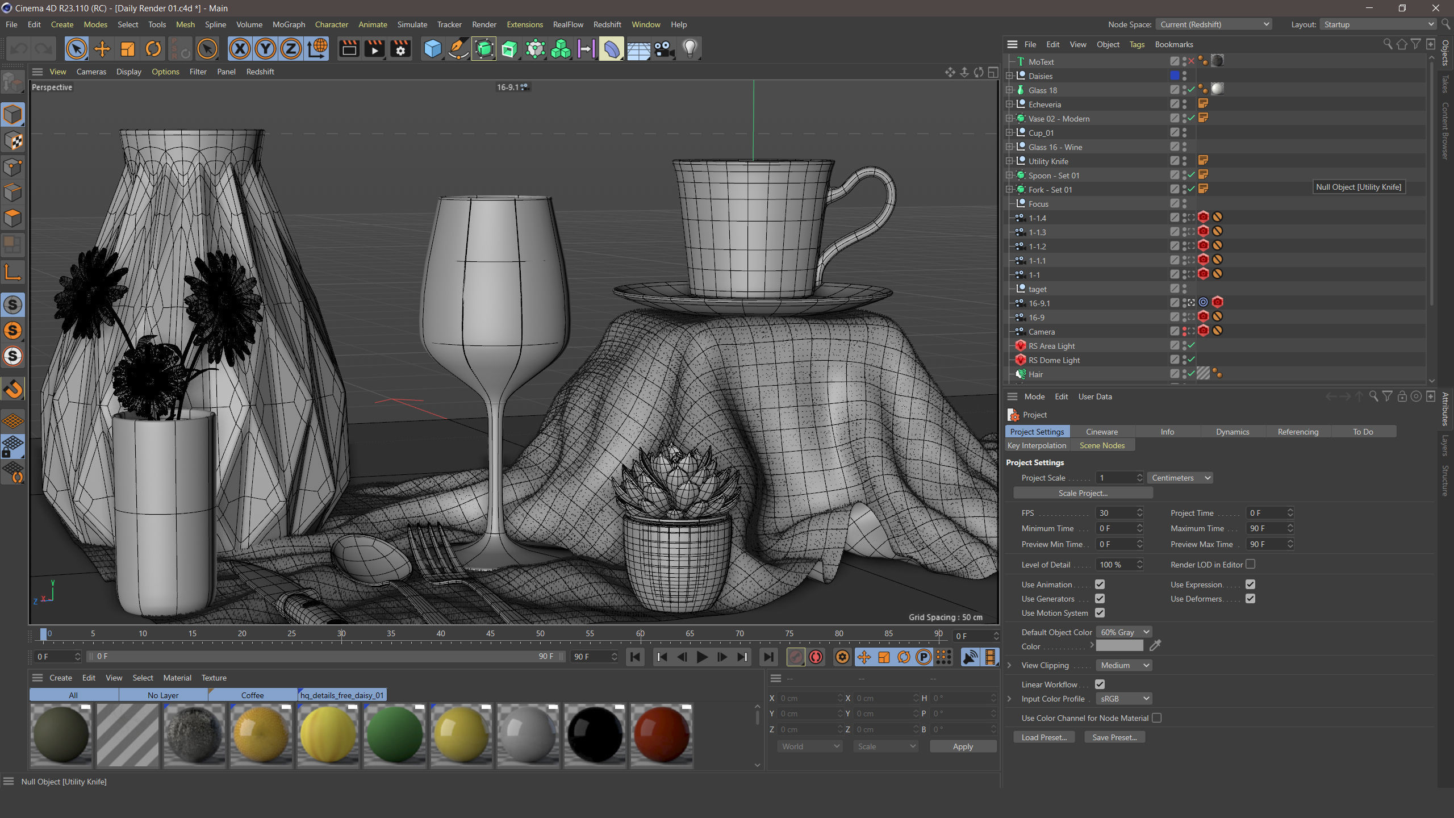The height and width of the screenshot is (818, 1454).
Task: Click the Apply button in coordinates panel
Action: tap(963, 746)
